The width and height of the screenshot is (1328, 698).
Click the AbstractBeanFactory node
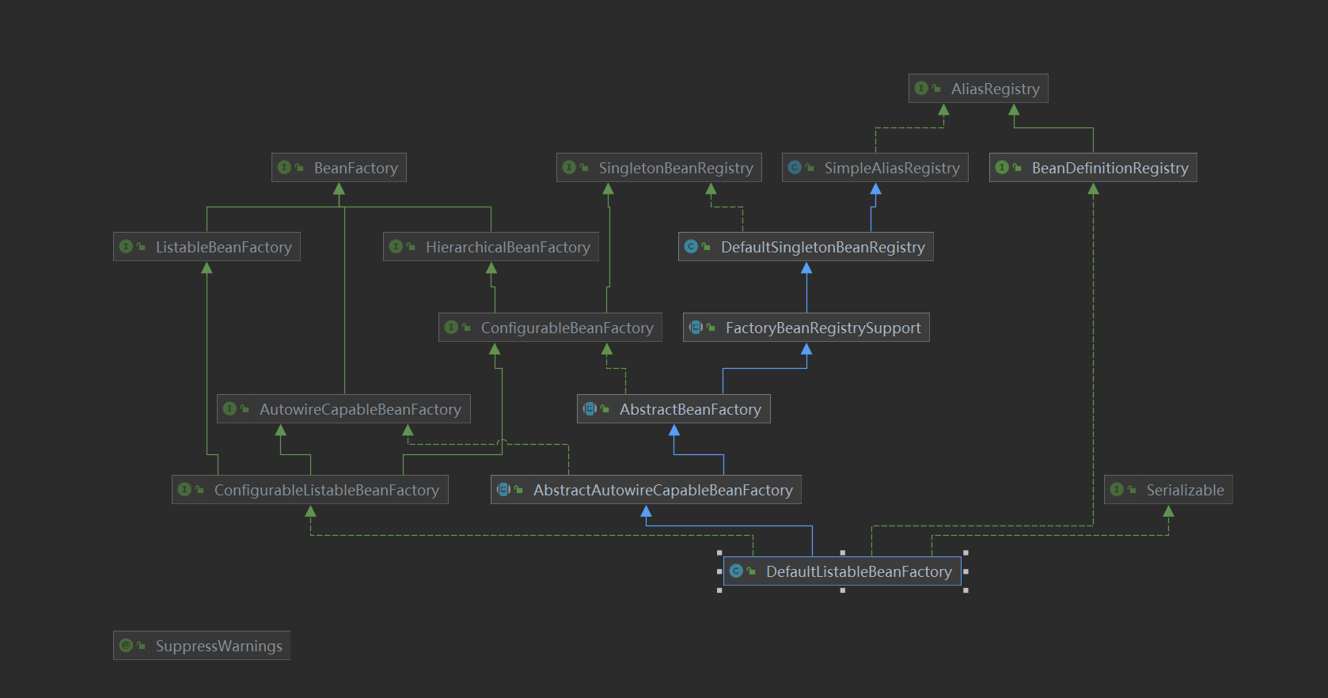(x=673, y=409)
